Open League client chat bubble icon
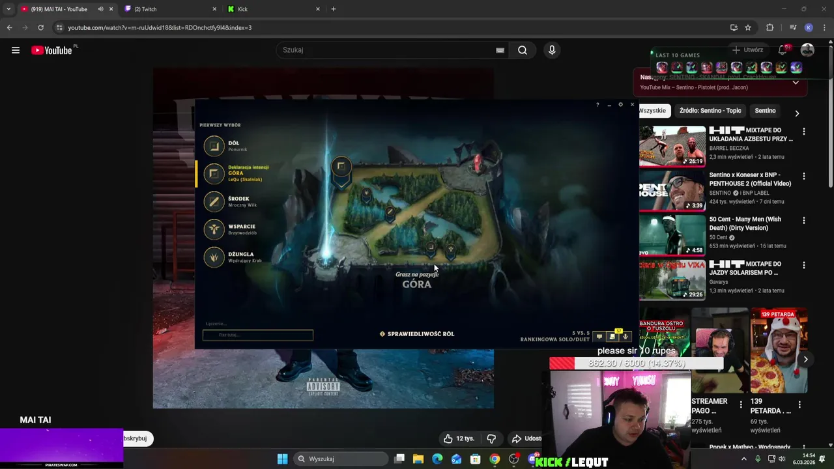The width and height of the screenshot is (834, 469). [x=599, y=337]
